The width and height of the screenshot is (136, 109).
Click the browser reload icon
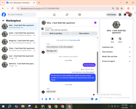[x=13, y=8]
